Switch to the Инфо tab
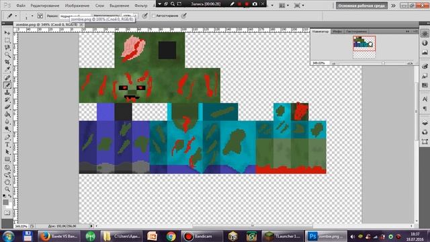This screenshot has height=242, width=430. (x=337, y=32)
